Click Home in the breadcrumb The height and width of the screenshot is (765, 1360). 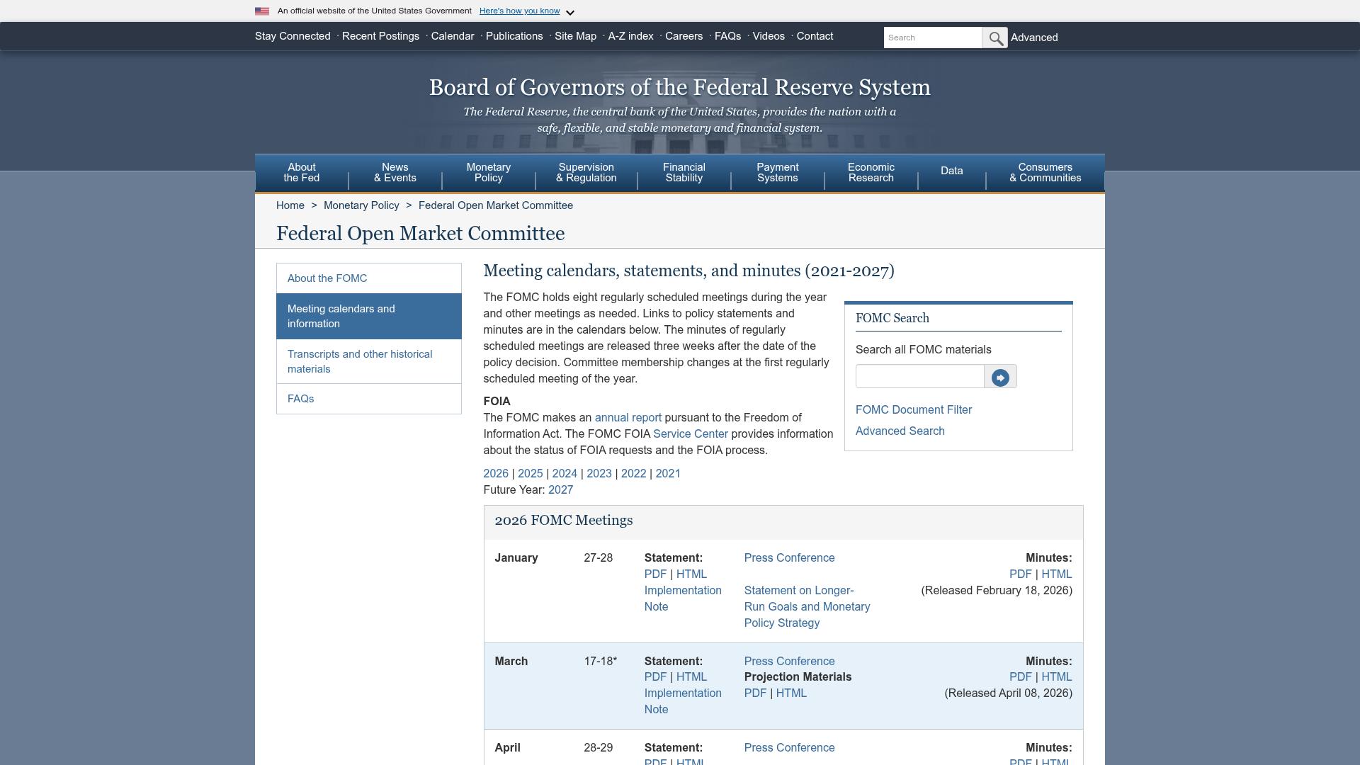click(x=290, y=205)
